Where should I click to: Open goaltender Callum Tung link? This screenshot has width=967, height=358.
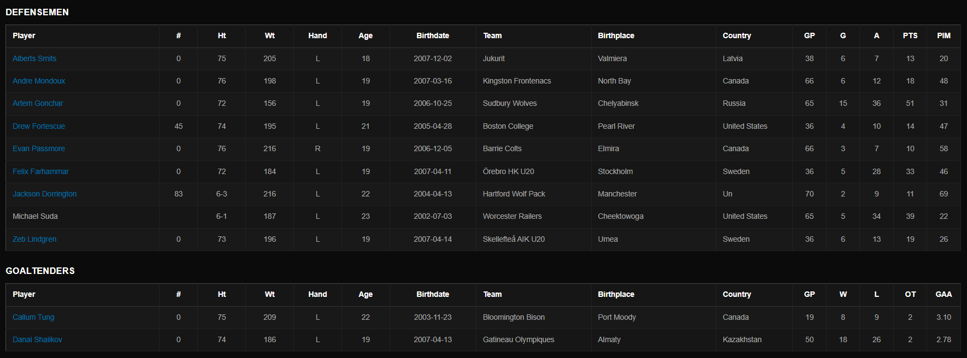pyautogui.click(x=33, y=317)
